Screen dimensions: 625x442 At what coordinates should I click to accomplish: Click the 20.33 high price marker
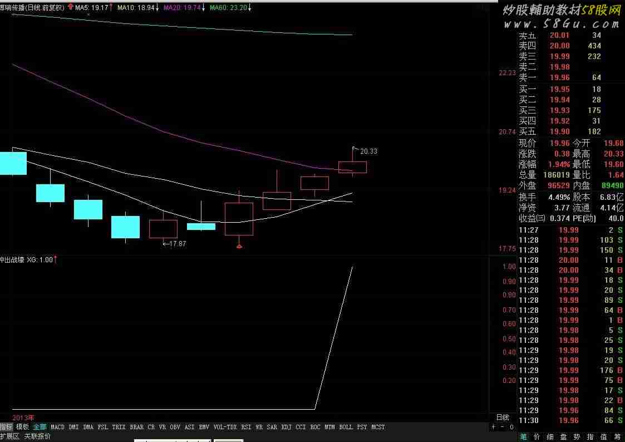(x=368, y=151)
